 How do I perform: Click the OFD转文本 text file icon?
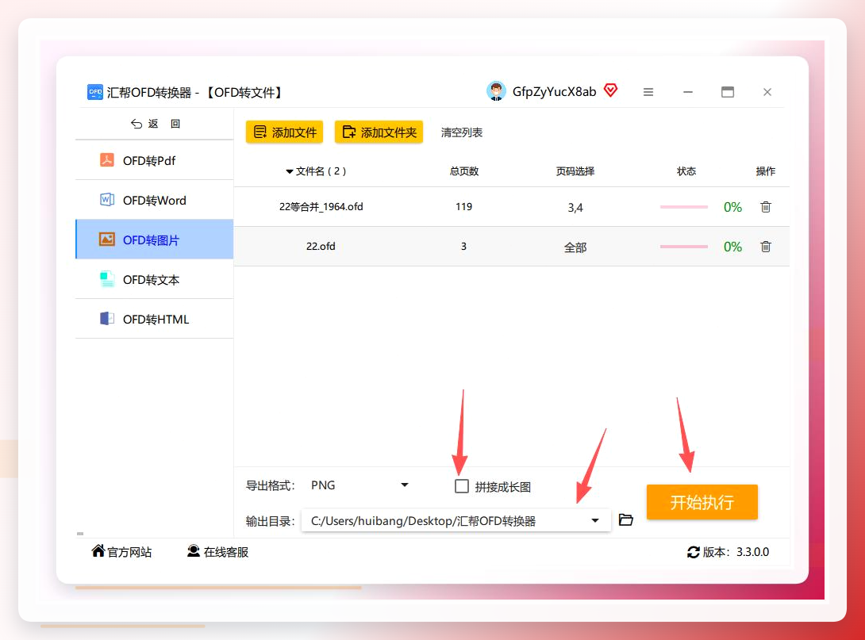[x=107, y=279]
